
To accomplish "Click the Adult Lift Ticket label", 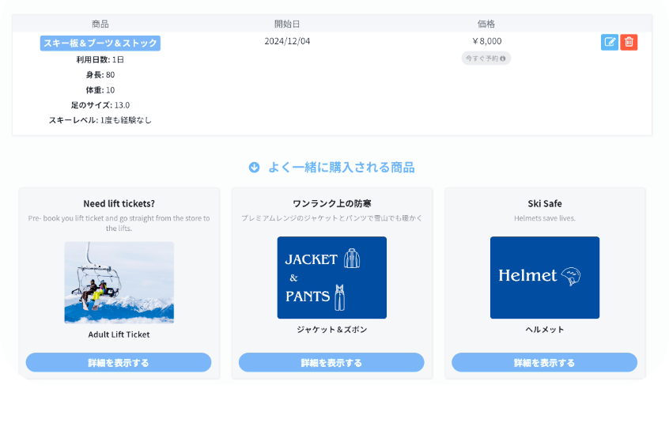I will click(119, 334).
